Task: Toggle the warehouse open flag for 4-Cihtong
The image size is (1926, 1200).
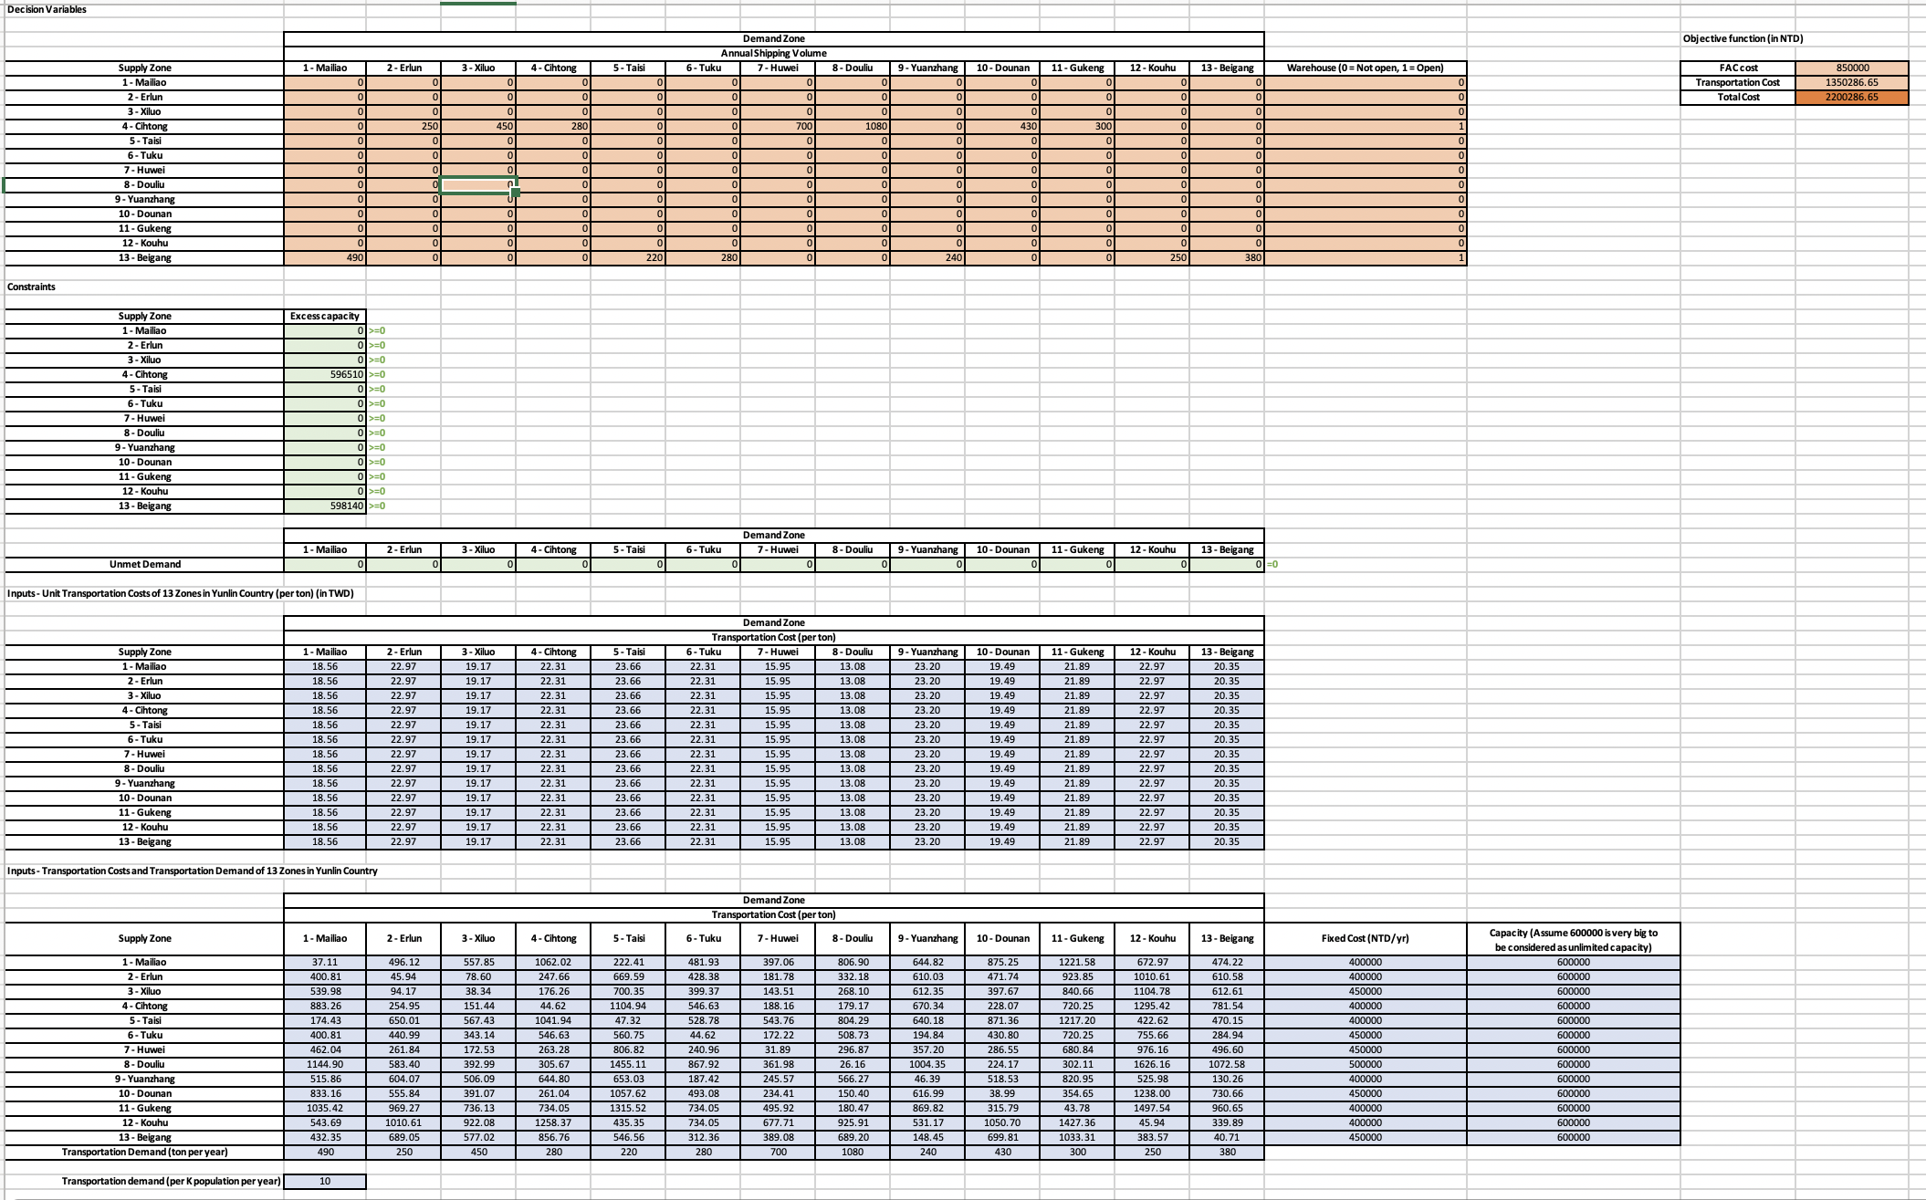Action: [1365, 126]
